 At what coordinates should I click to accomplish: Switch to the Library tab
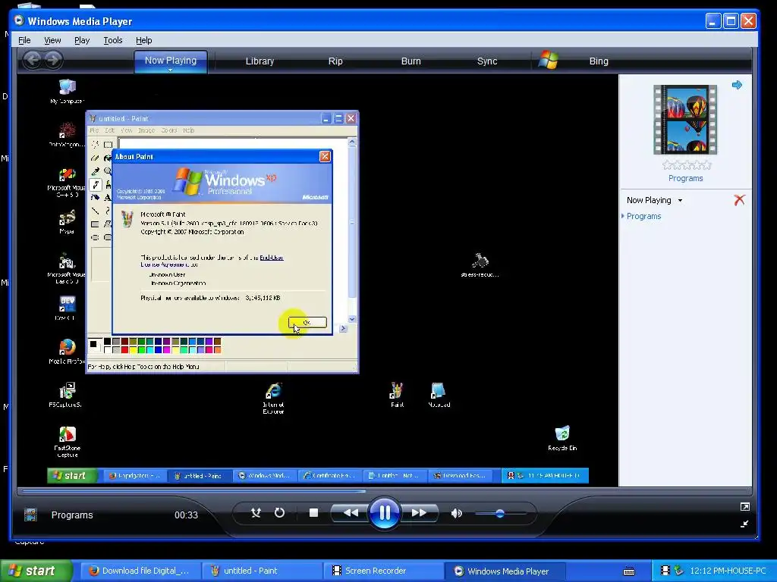[x=260, y=61]
